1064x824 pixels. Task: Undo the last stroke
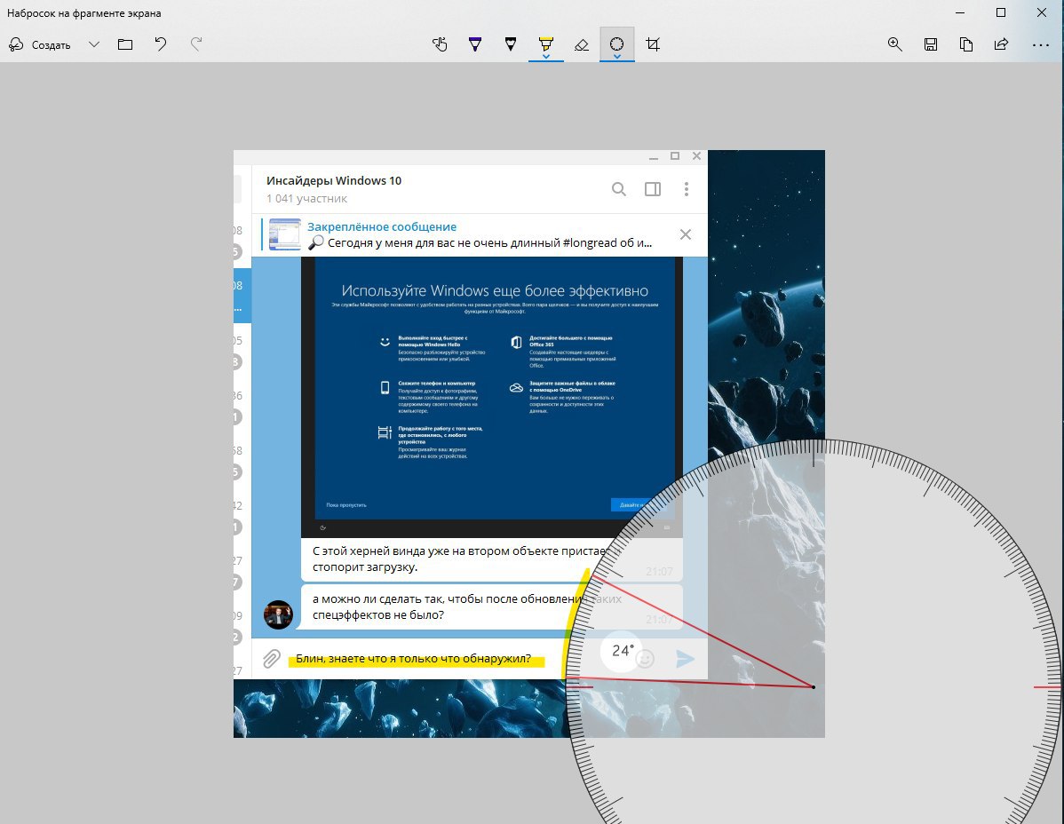160,44
